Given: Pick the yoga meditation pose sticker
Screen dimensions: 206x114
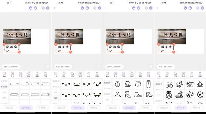Looking at the screenshot, I should (x=200, y=84).
